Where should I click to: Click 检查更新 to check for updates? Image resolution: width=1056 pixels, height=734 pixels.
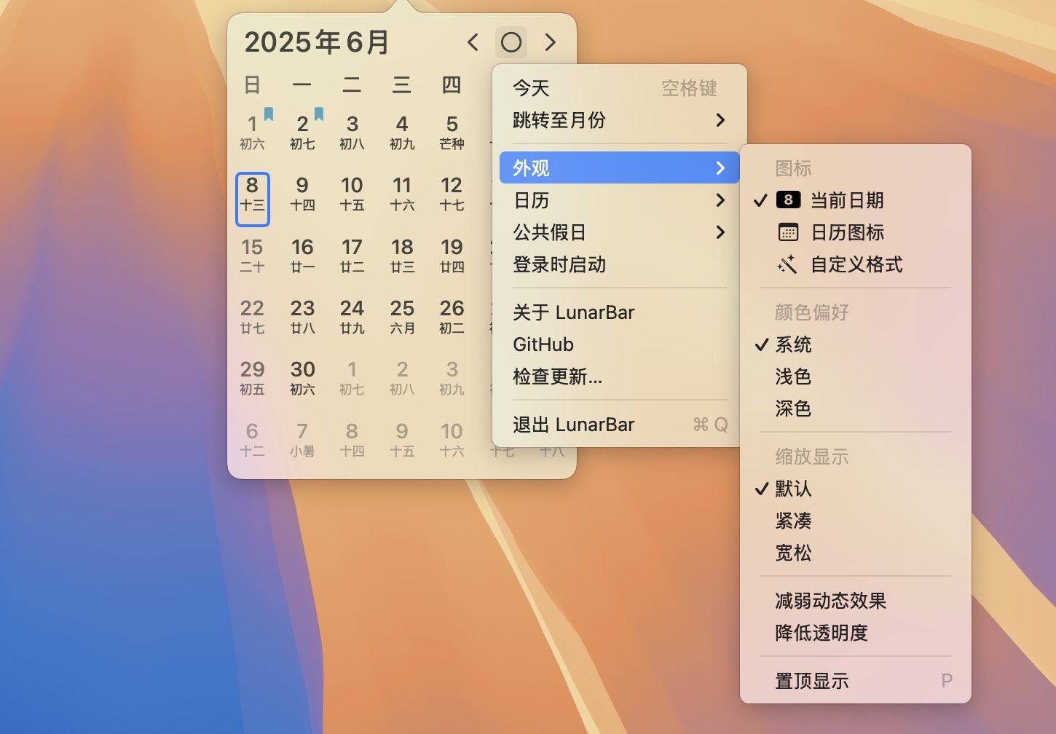tap(557, 377)
